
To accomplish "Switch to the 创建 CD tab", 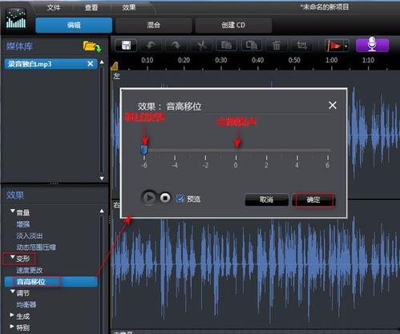I will [x=233, y=25].
